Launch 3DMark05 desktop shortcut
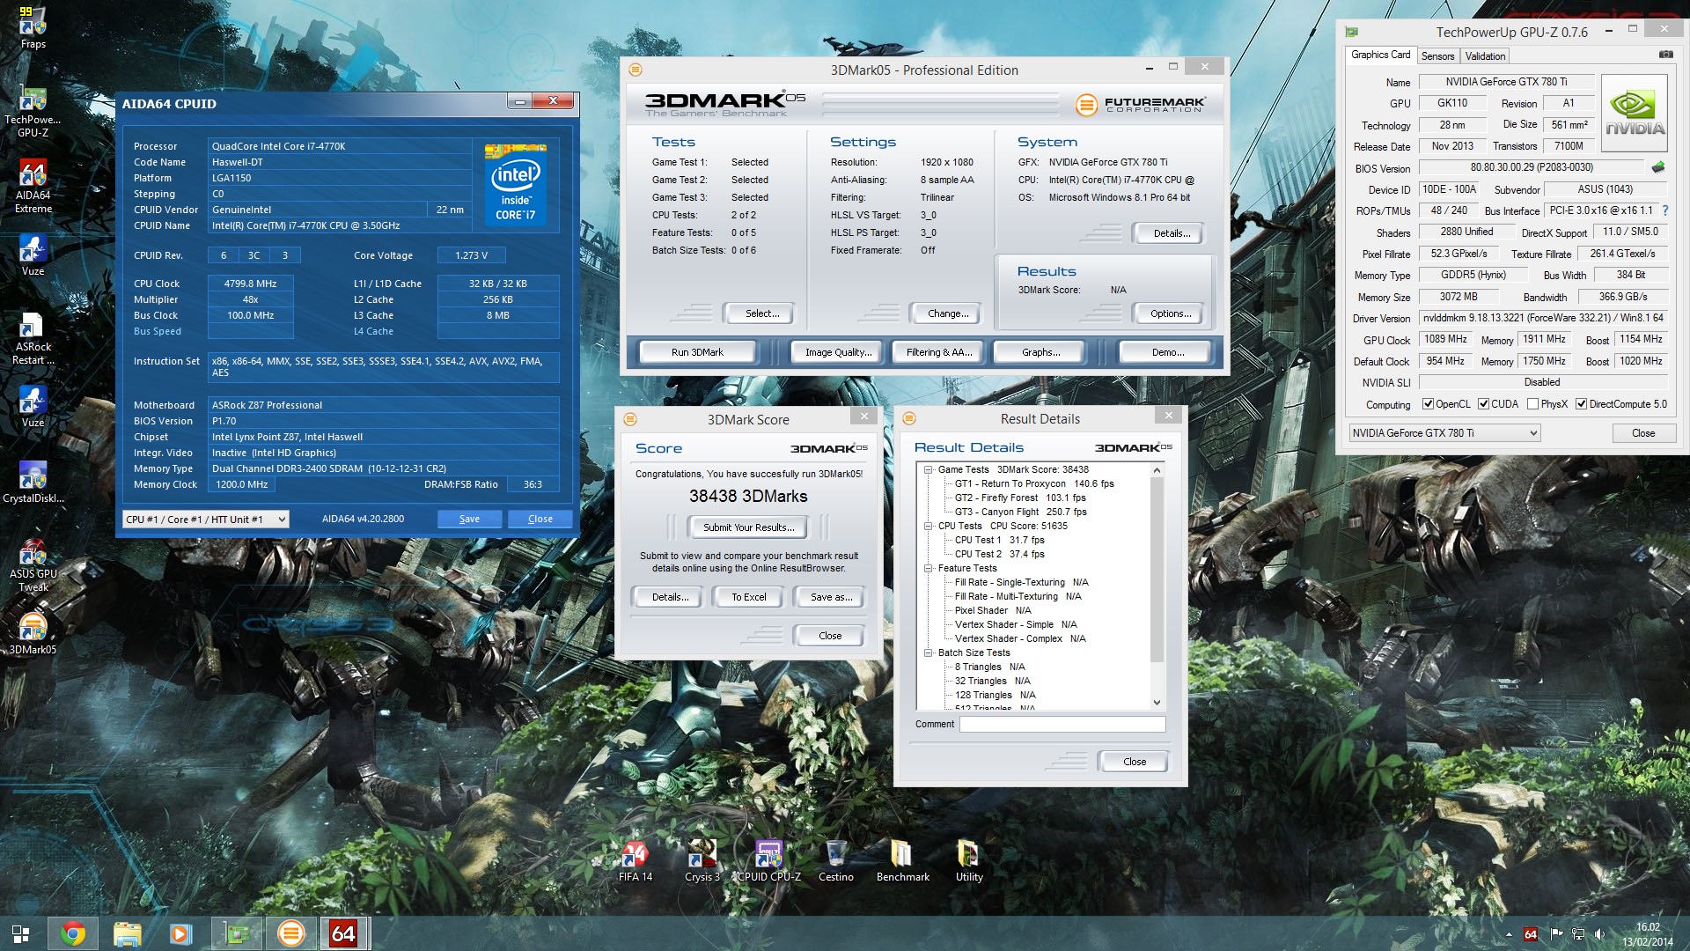 pyautogui.click(x=33, y=634)
